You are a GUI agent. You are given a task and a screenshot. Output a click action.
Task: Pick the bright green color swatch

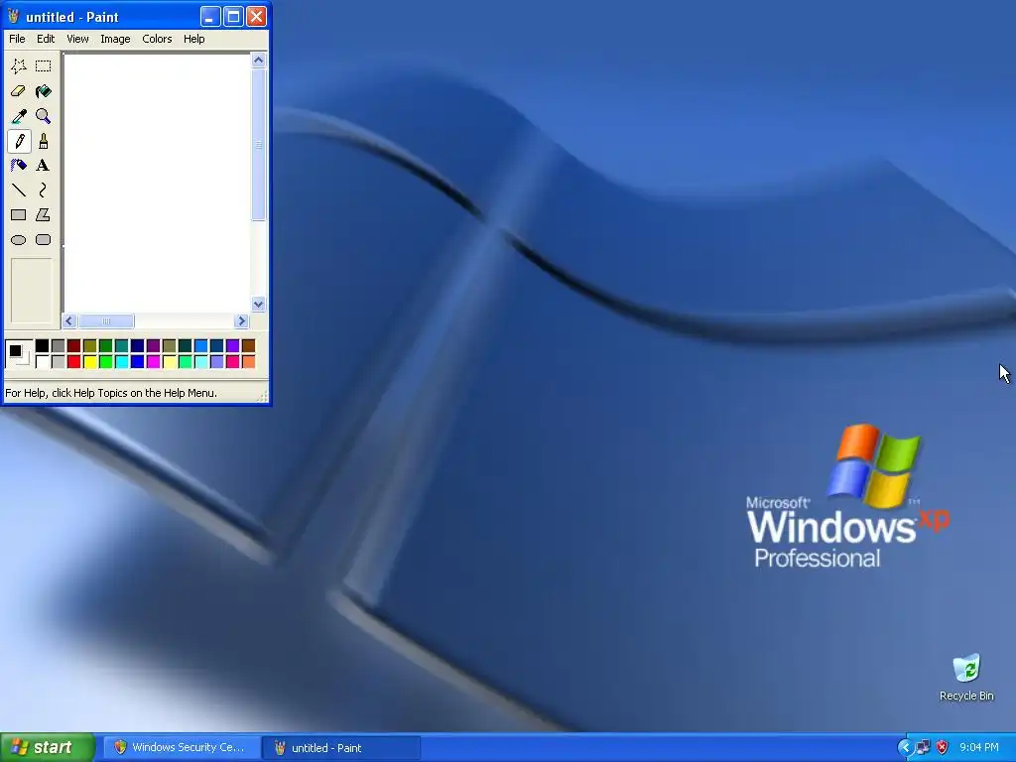tap(105, 361)
